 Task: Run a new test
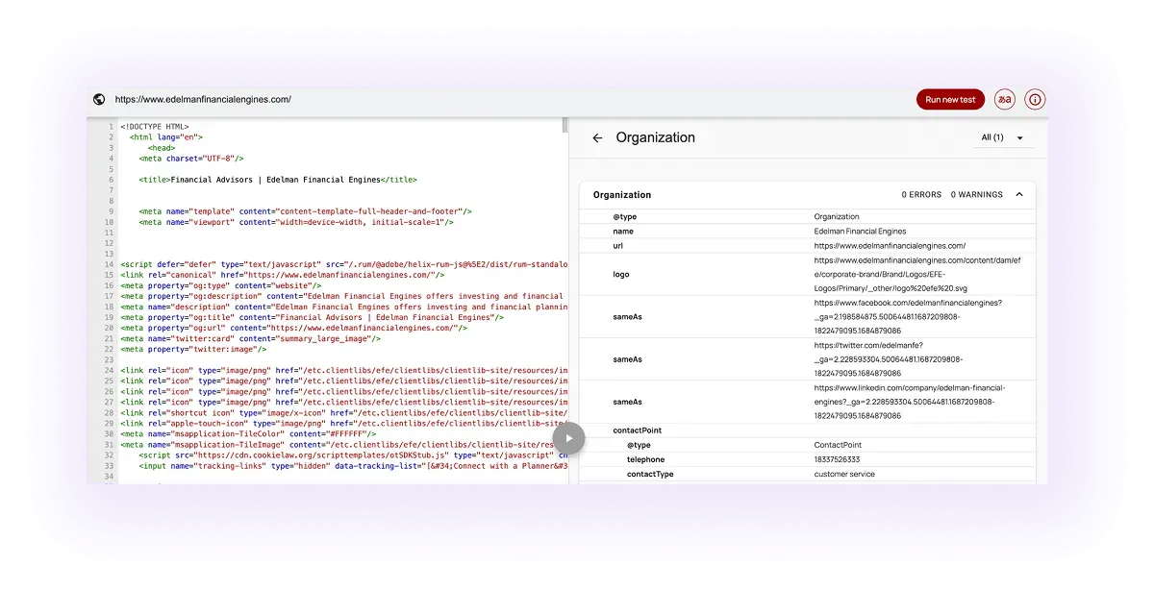click(950, 99)
